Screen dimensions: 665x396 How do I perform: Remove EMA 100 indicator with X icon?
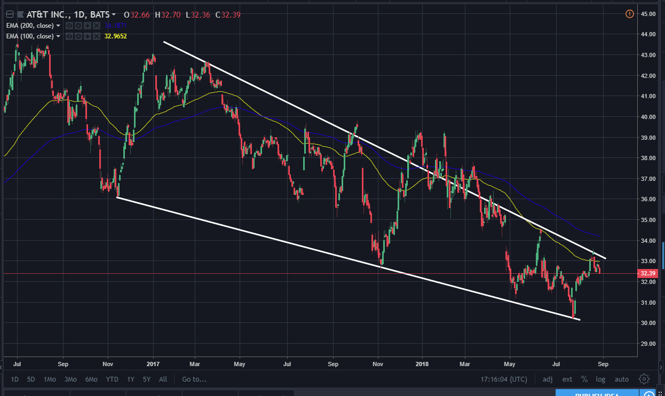96,36
